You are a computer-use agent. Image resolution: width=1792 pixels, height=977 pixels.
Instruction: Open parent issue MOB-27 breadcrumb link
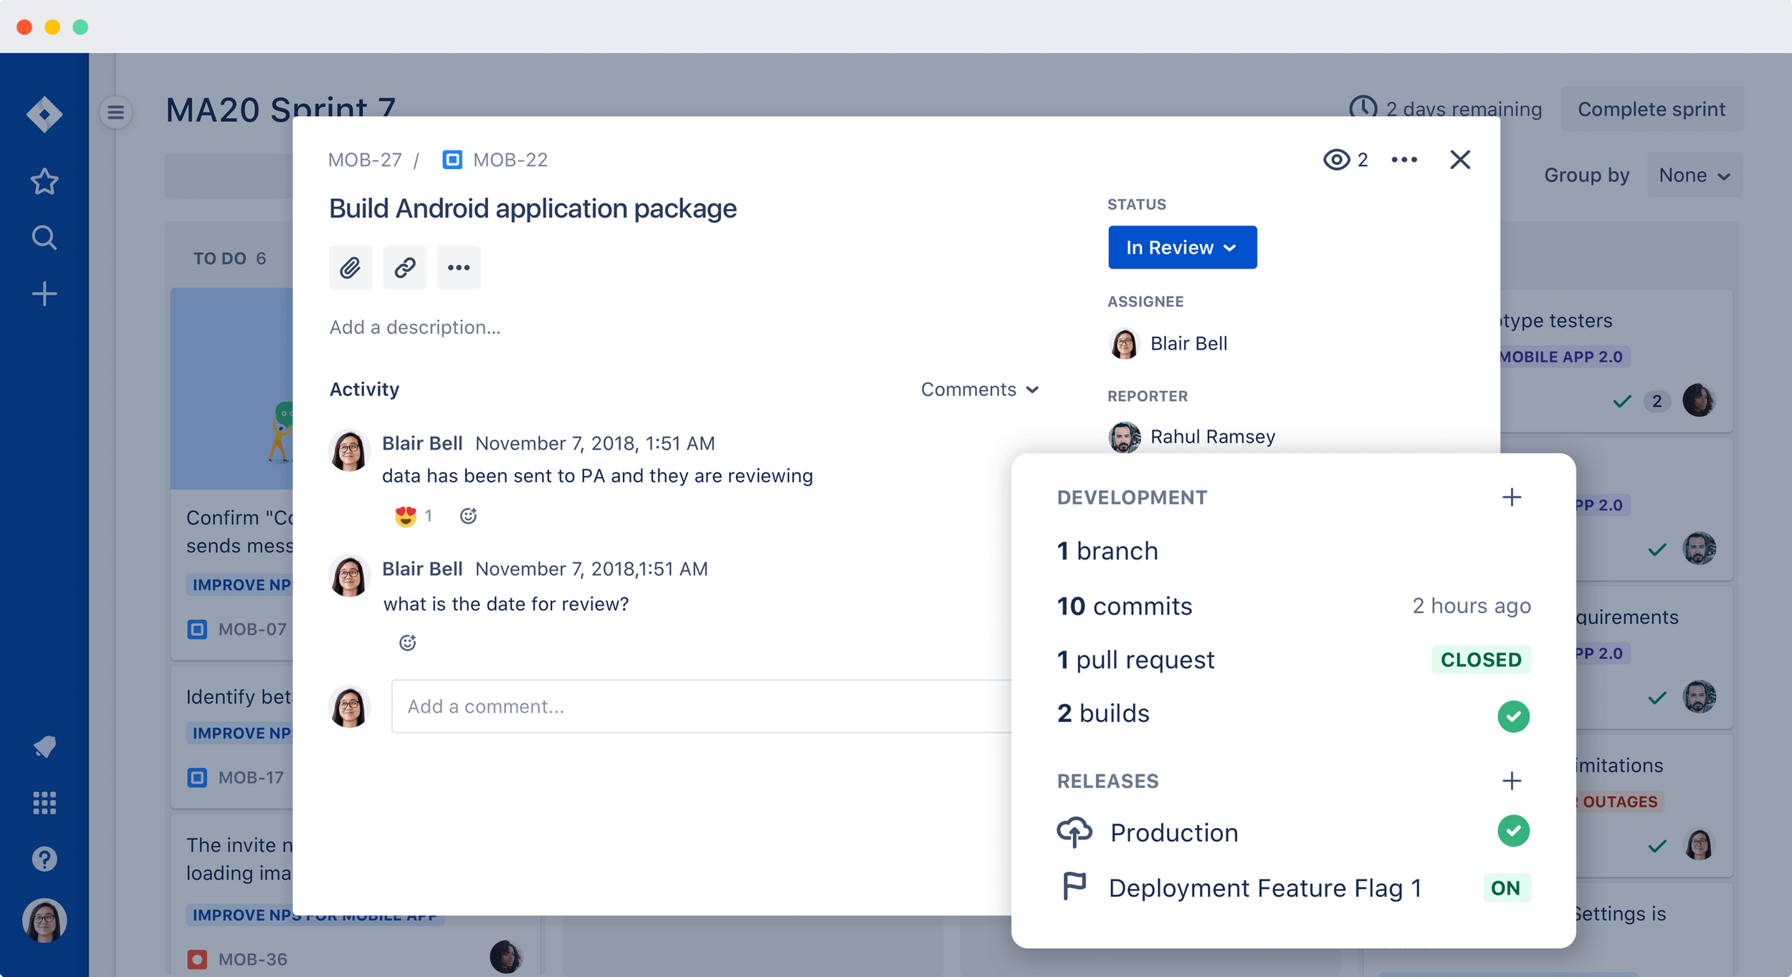pyautogui.click(x=365, y=159)
